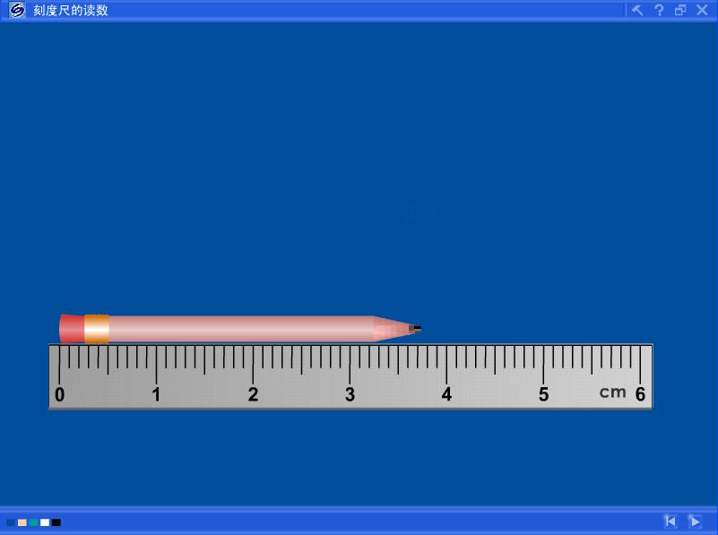Click the restore window icon
Image resolution: width=718 pixels, height=535 pixels.
point(680,11)
